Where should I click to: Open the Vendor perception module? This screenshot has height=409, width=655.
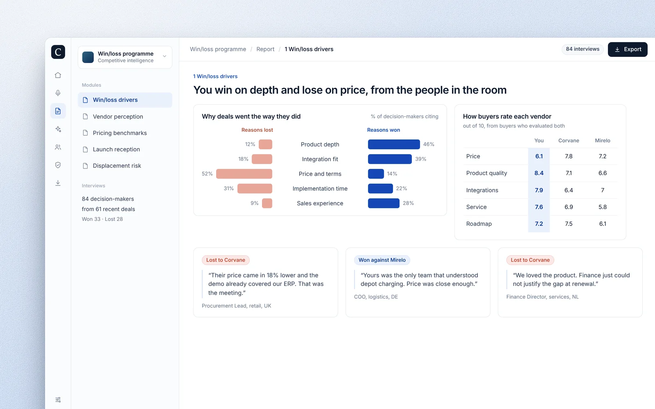point(125,117)
